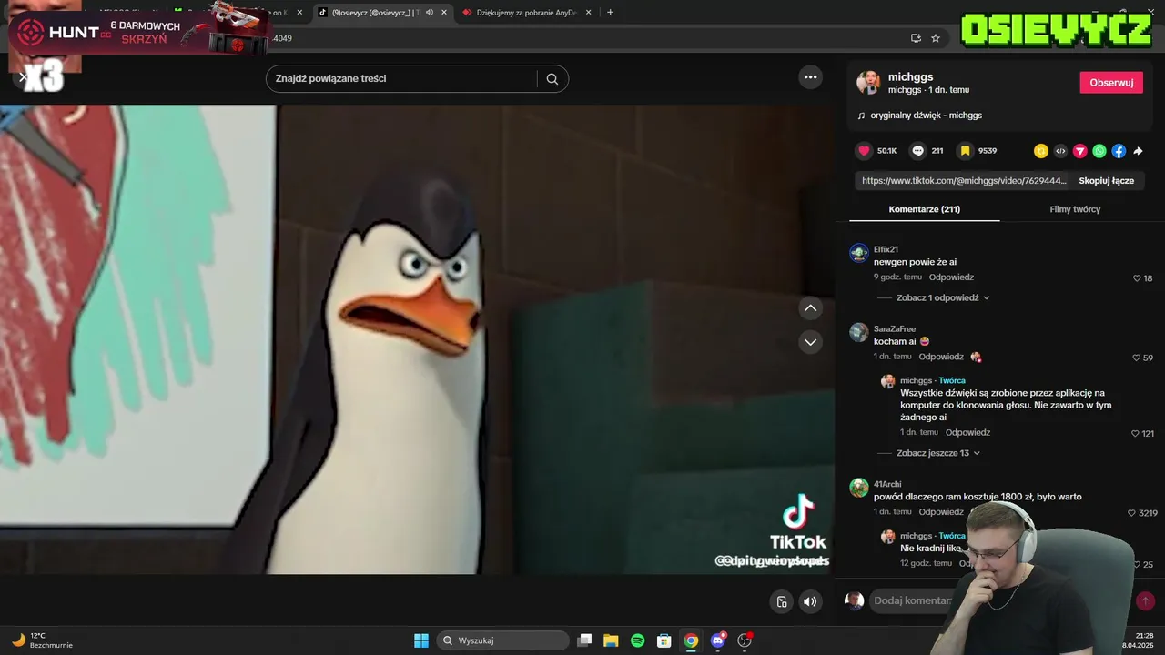Open the michggs profile avatar
The height and width of the screenshot is (655, 1165).
click(868, 82)
